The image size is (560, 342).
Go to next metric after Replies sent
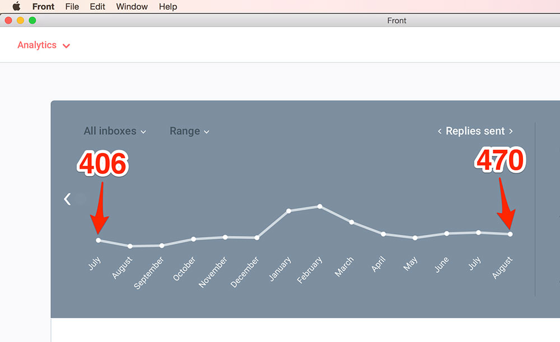point(511,131)
